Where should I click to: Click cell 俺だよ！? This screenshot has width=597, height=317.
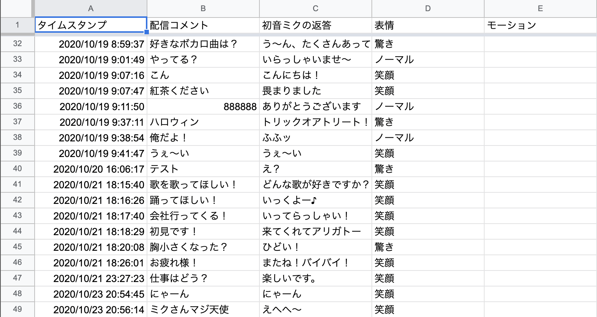pos(203,138)
